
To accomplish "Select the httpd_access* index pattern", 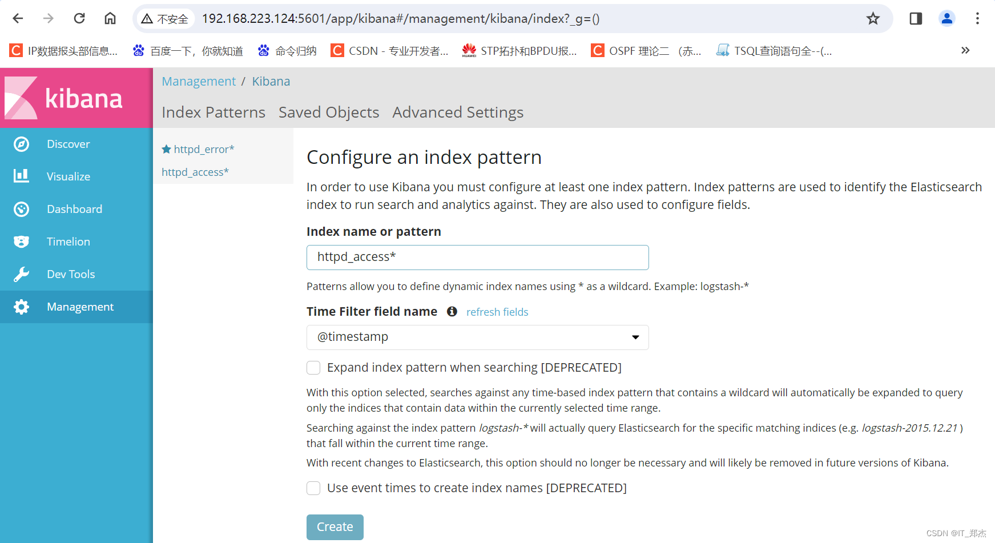I will point(195,172).
